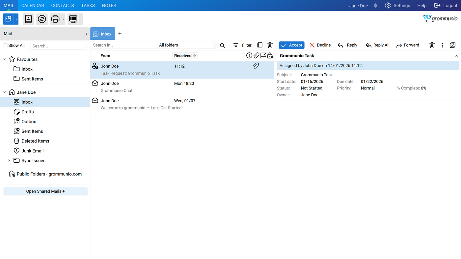Open the view layout dropdown arrow
The height and width of the screenshot is (259, 461).
pyautogui.click(x=81, y=19)
